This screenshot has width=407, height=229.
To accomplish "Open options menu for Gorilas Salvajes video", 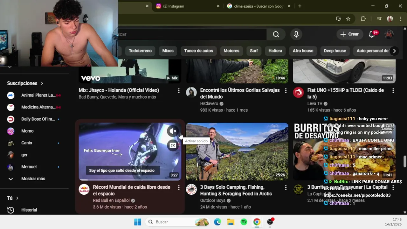I will pyautogui.click(x=286, y=91).
